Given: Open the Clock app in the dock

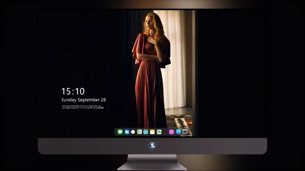Looking at the screenshot, I should [x=133, y=132].
